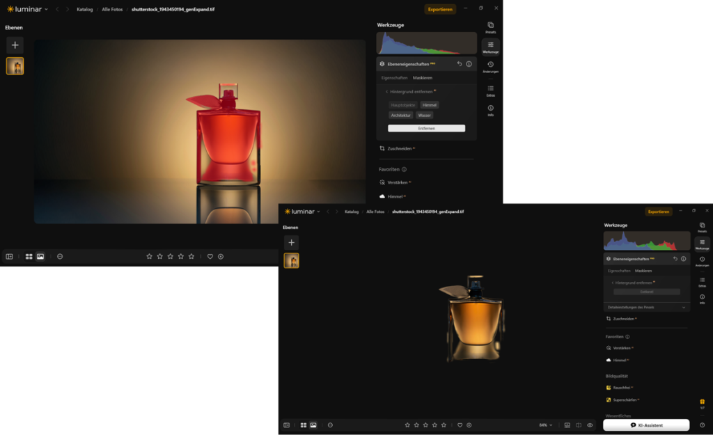Switch to the Eigenschaften tab in the front window
The height and width of the screenshot is (435, 713).
pyautogui.click(x=619, y=271)
